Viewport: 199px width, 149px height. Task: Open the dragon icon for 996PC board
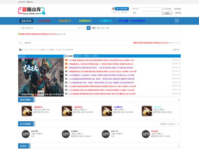tap(147, 111)
